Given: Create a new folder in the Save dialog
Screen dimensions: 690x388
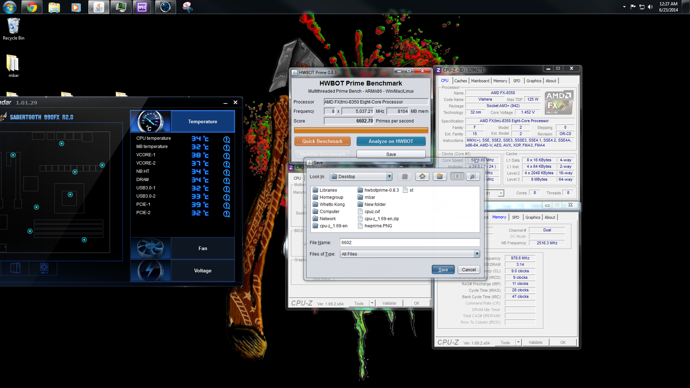Looking at the screenshot, I should 440,176.
